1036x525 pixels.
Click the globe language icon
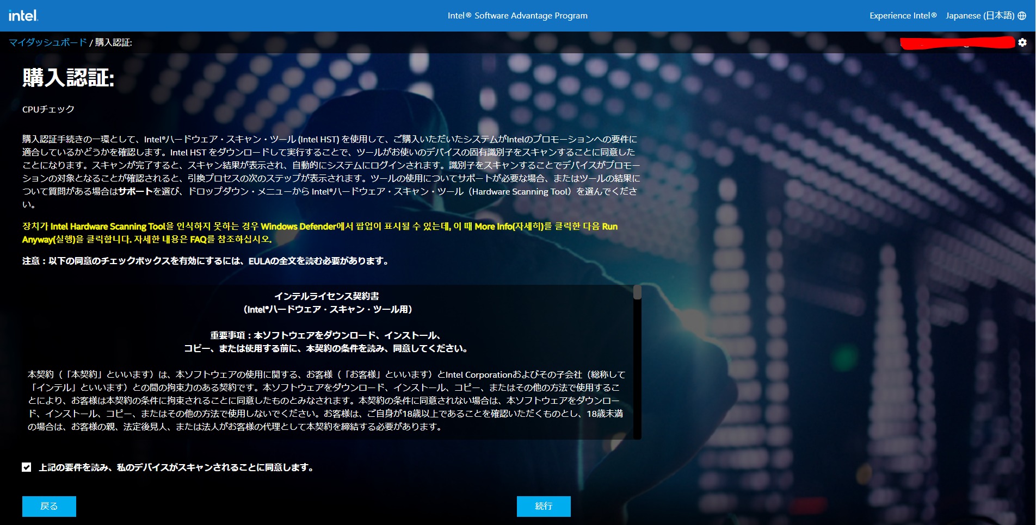1022,16
